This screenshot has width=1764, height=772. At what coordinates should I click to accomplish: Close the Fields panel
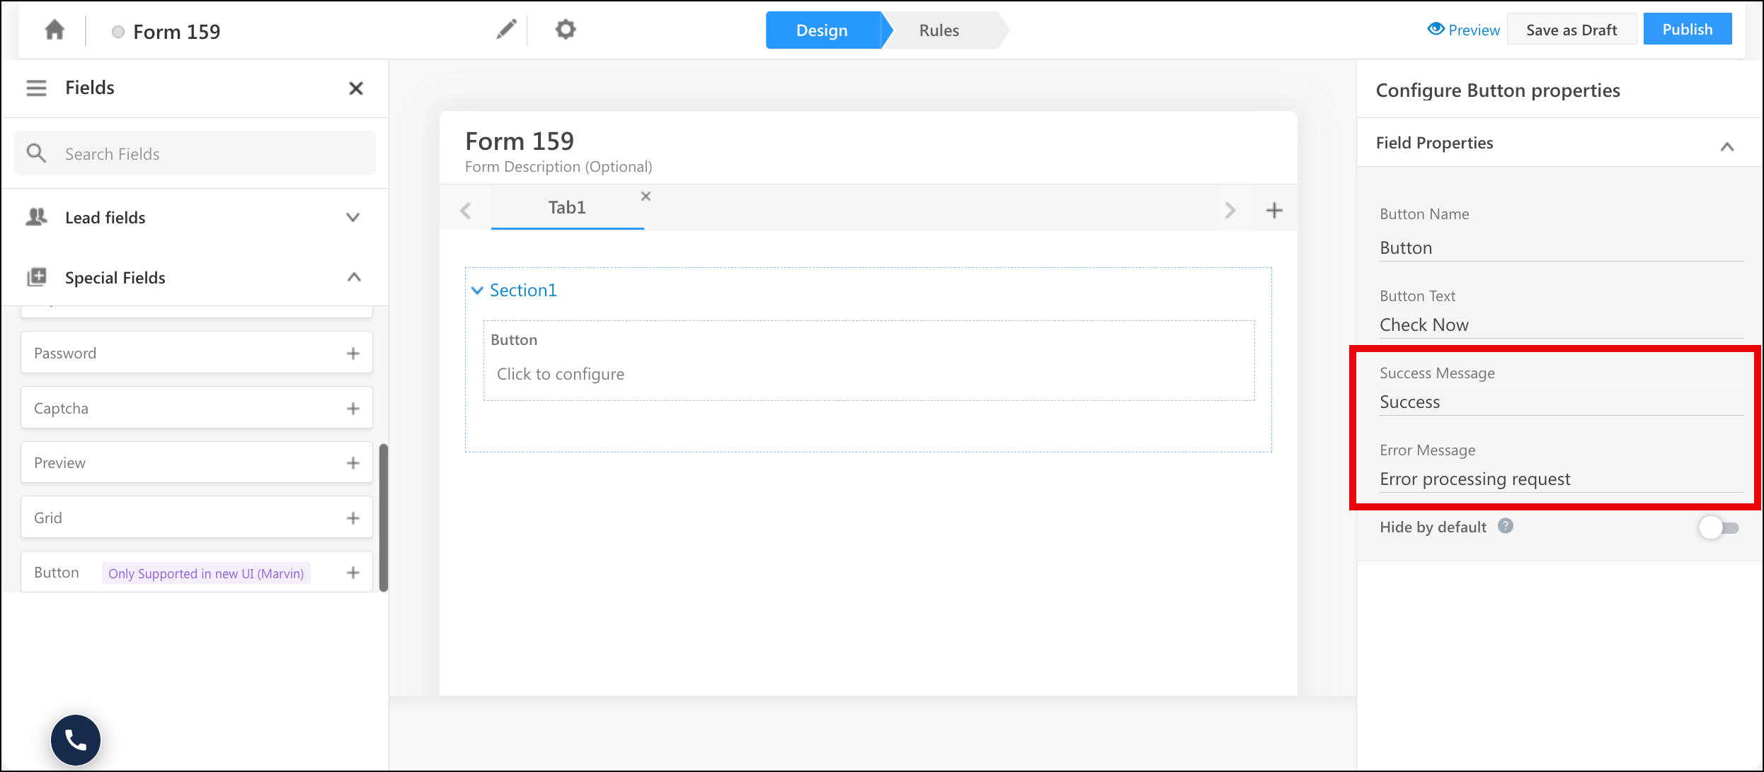pos(356,88)
